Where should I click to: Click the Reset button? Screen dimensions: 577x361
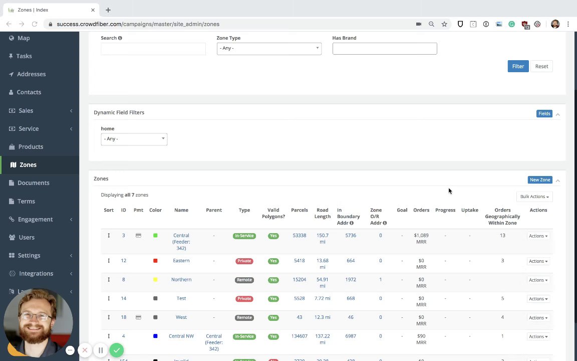[541, 66]
